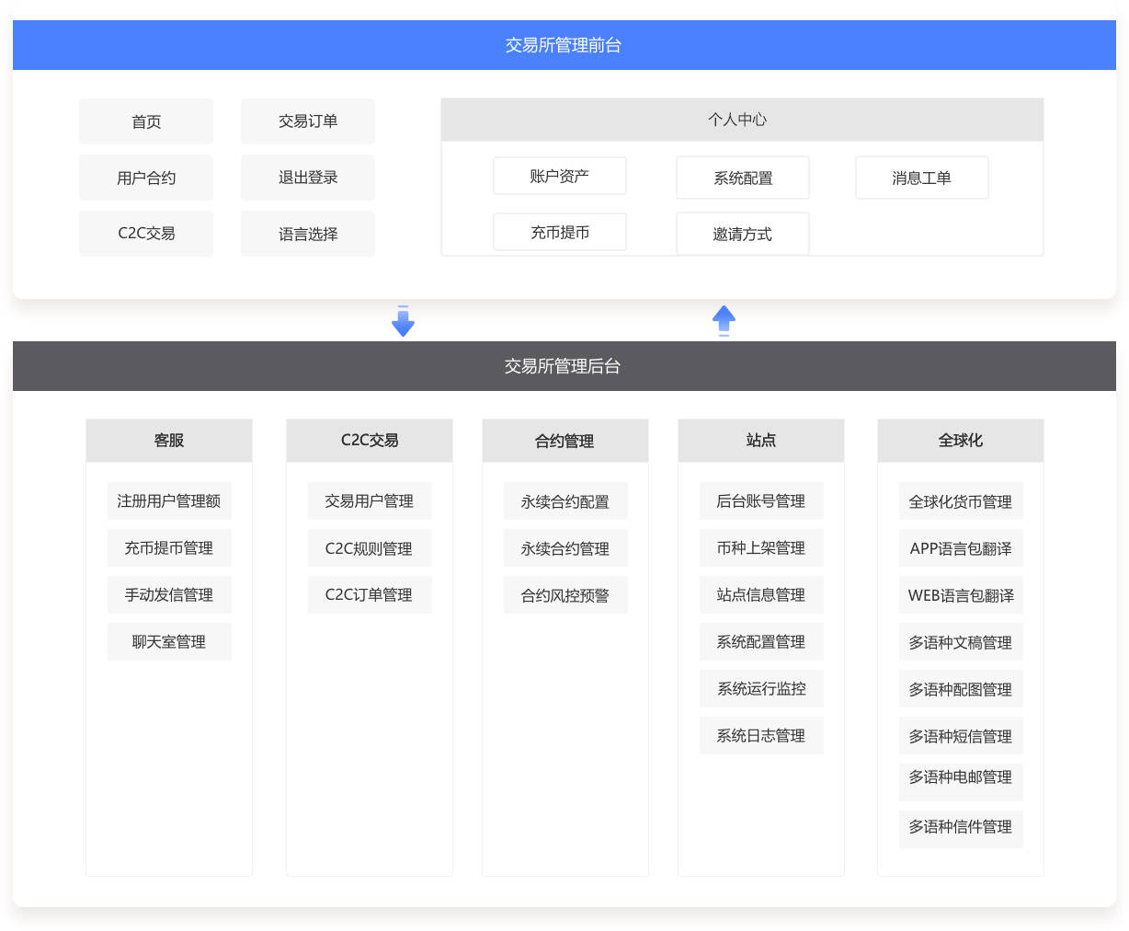Open 语言选择
This screenshot has width=1129, height=931.
[307, 233]
